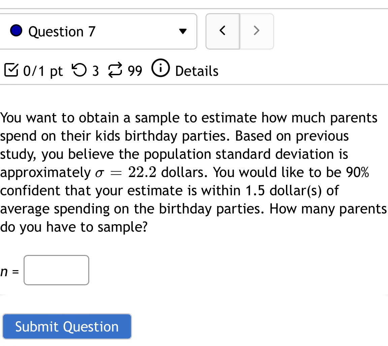Viewport: 388px width, 346px height.
Task: Click the blue status dot next to Question 7
Action: [x=15, y=30]
